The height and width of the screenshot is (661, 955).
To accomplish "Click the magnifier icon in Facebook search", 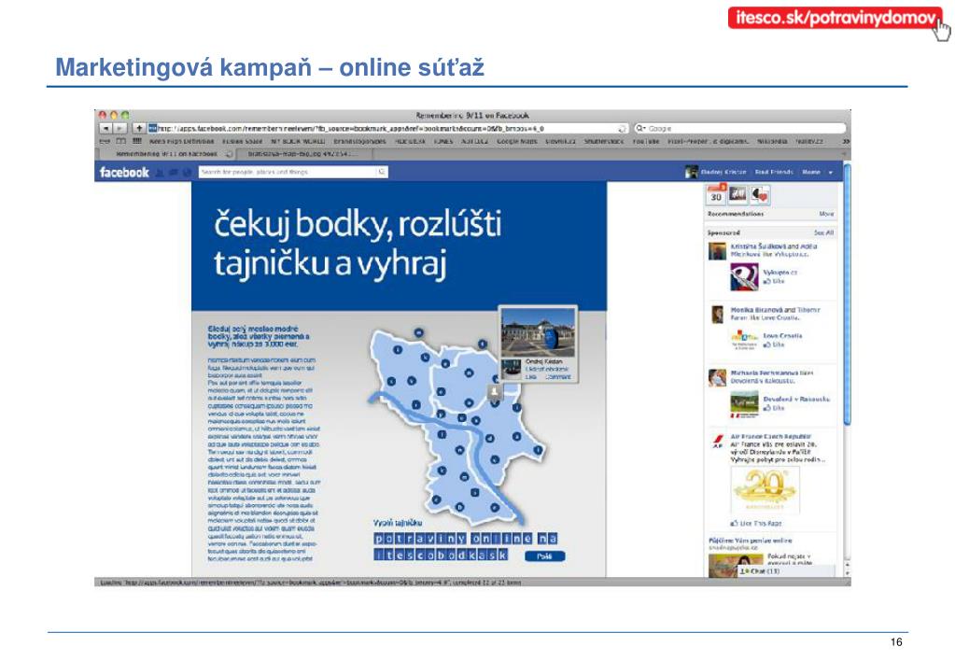I will 382,172.
